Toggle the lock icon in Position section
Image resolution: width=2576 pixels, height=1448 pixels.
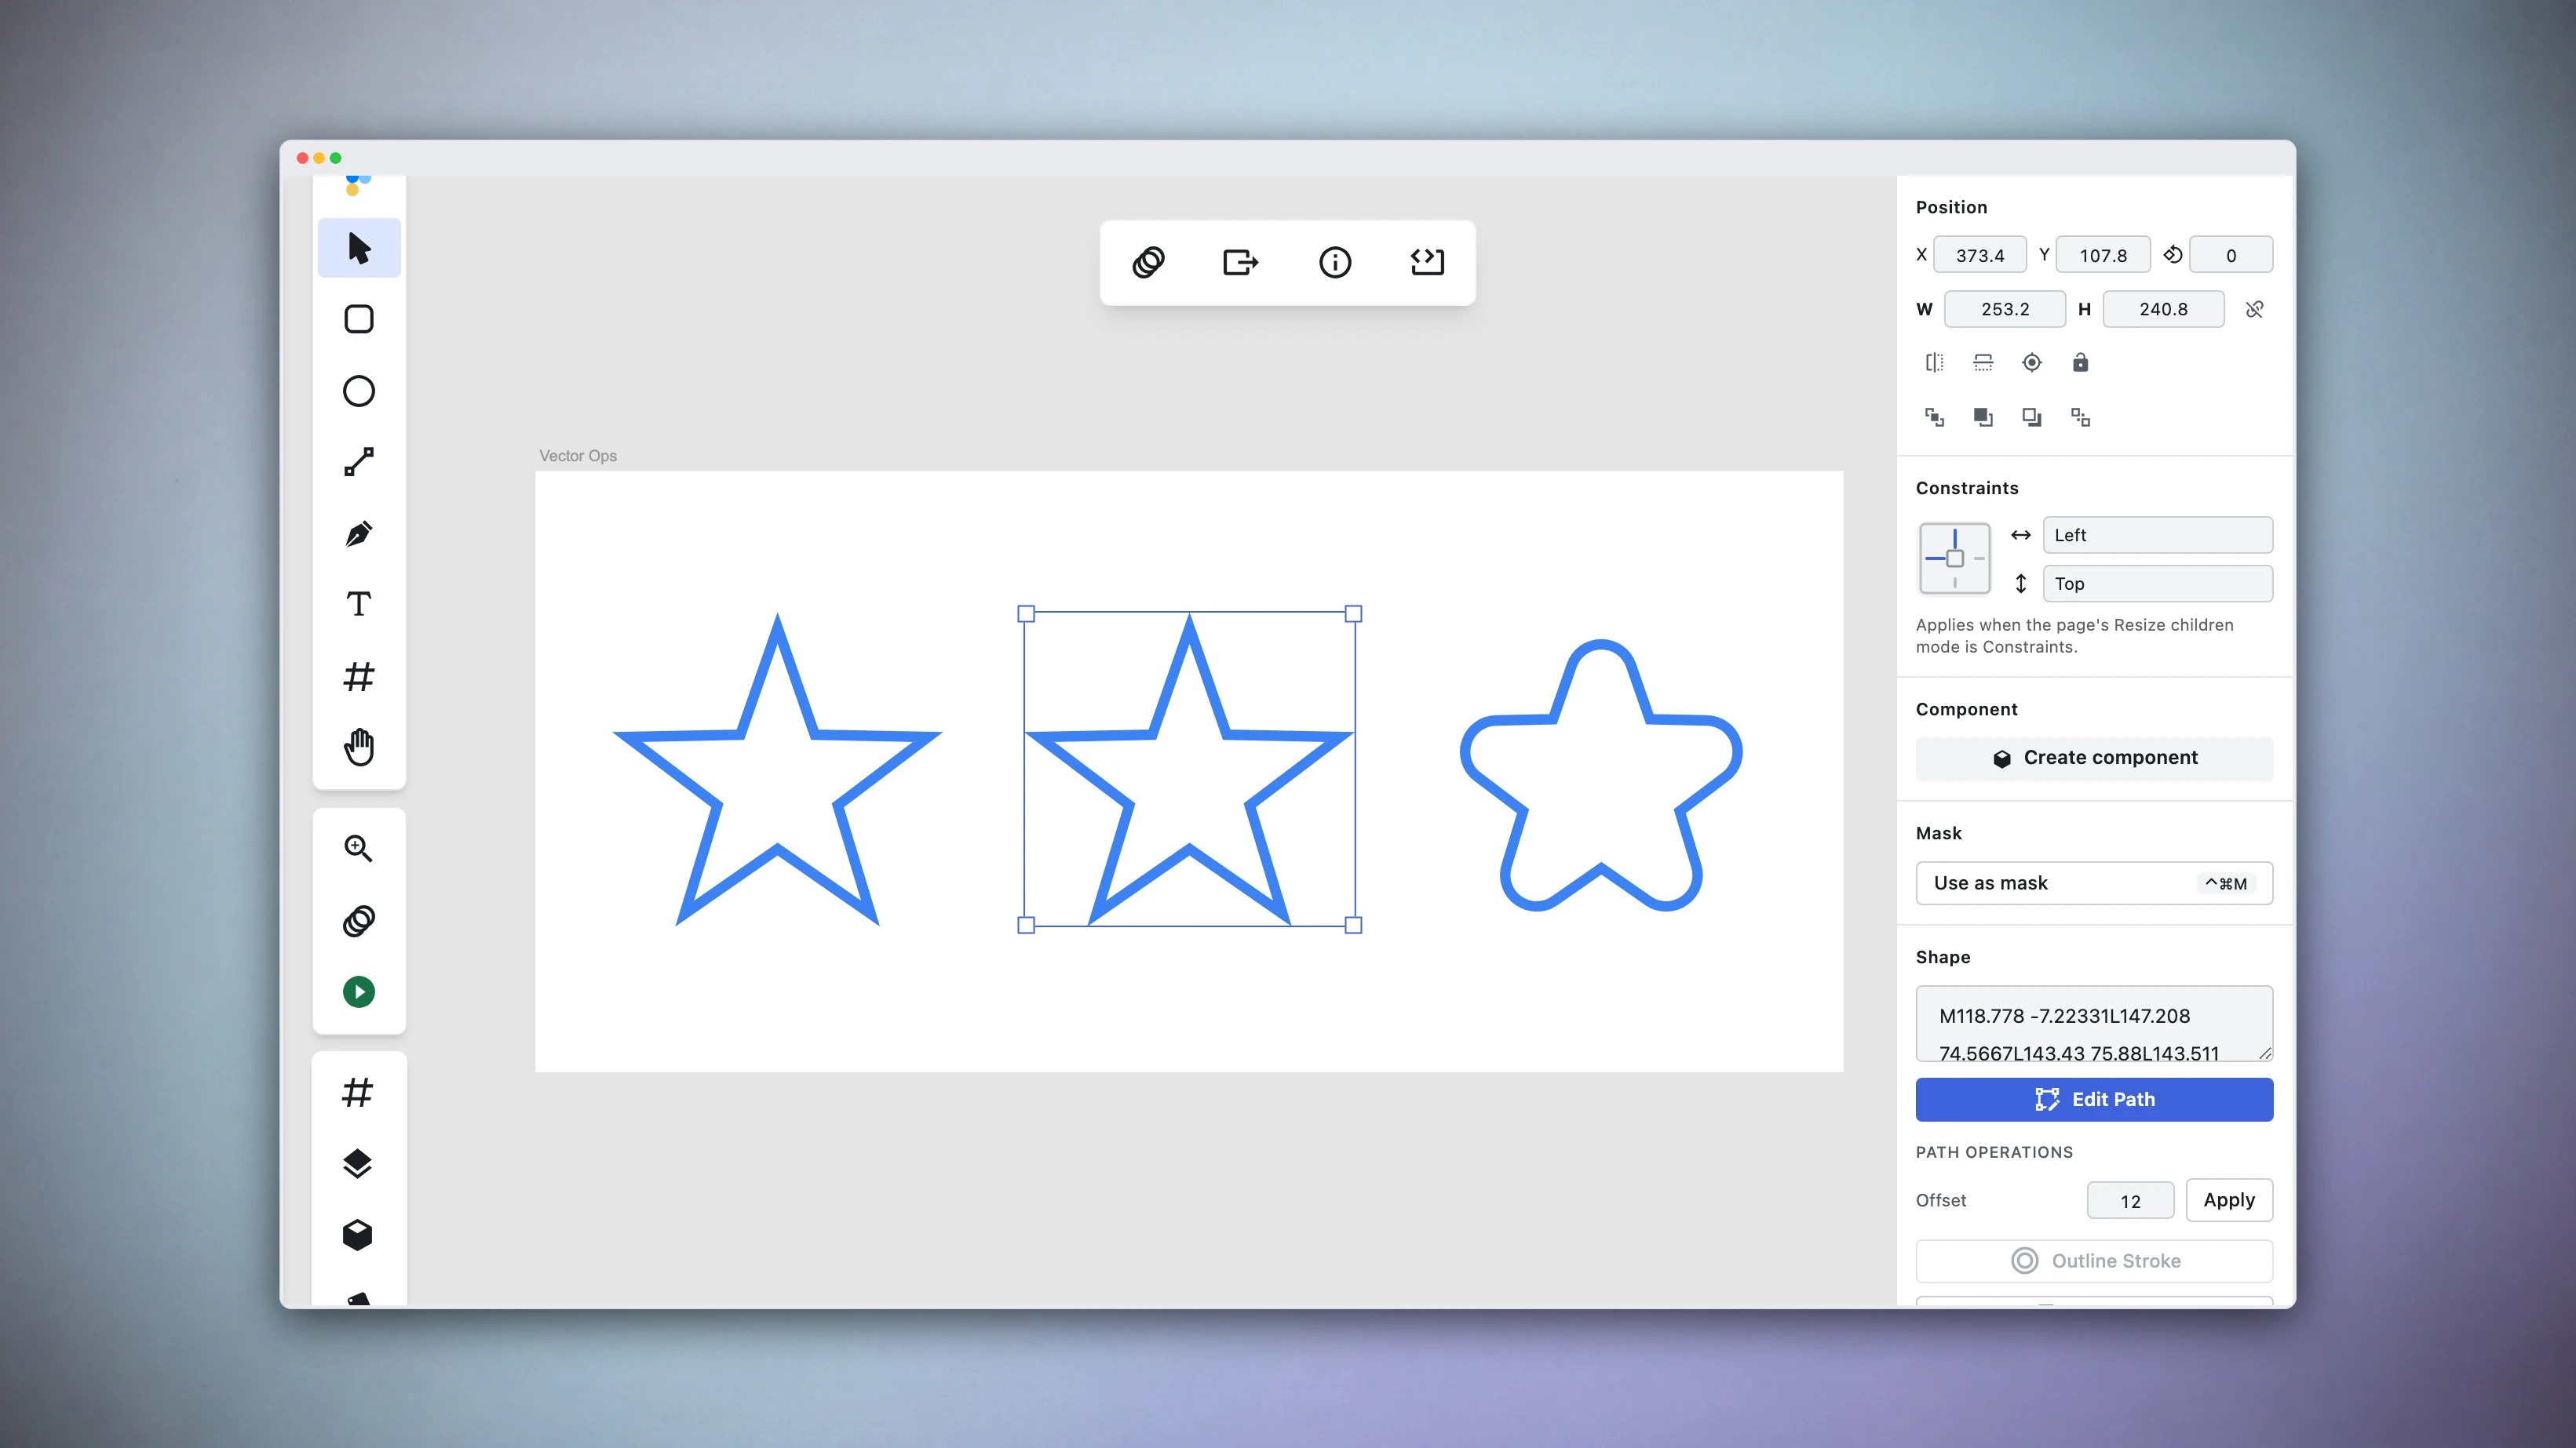coord(2080,362)
